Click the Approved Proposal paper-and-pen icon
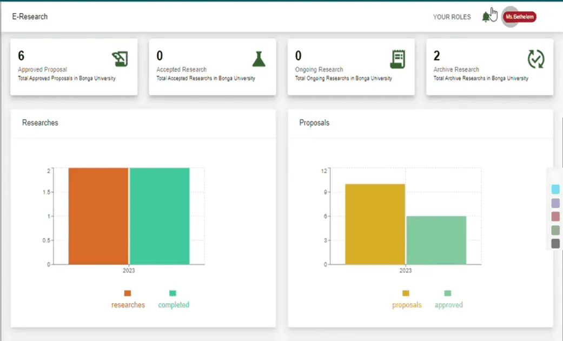This screenshot has width=563, height=341. (120, 57)
